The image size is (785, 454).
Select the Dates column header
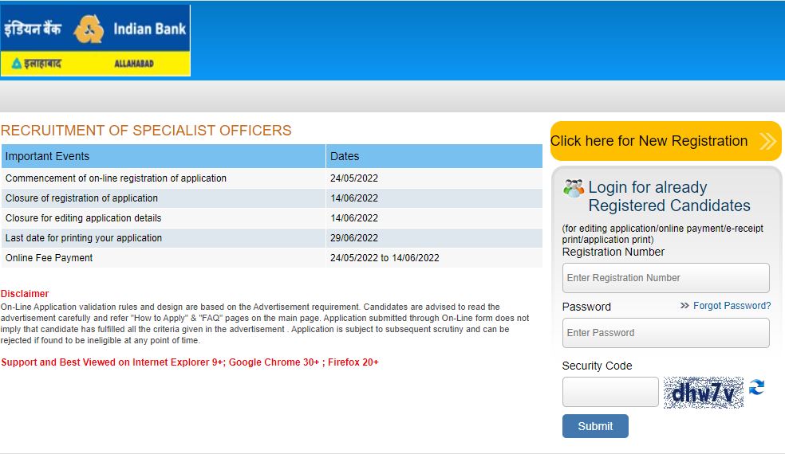(x=434, y=156)
